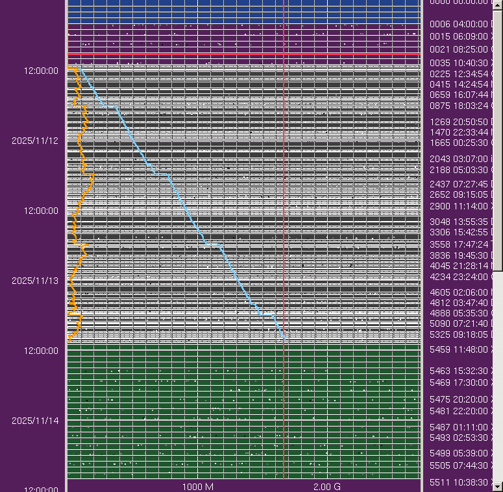The height and width of the screenshot is (492, 503).
Task: Click the 2025/11/14 date axis label
Action: point(35,420)
